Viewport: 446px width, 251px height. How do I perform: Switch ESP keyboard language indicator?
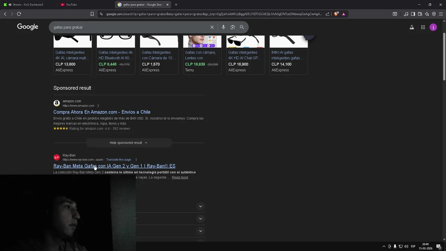[x=413, y=246]
